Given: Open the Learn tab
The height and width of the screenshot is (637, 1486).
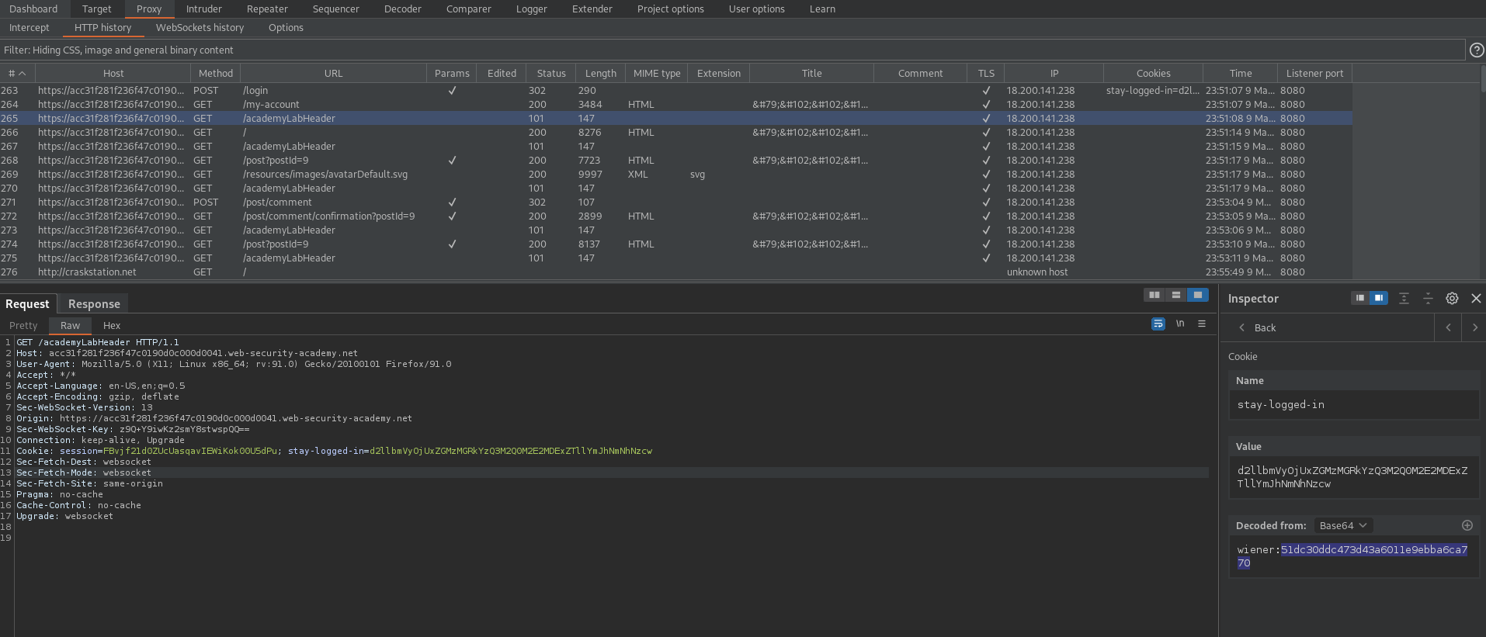Looking at the screenshot, I should (x=822, y=9).
